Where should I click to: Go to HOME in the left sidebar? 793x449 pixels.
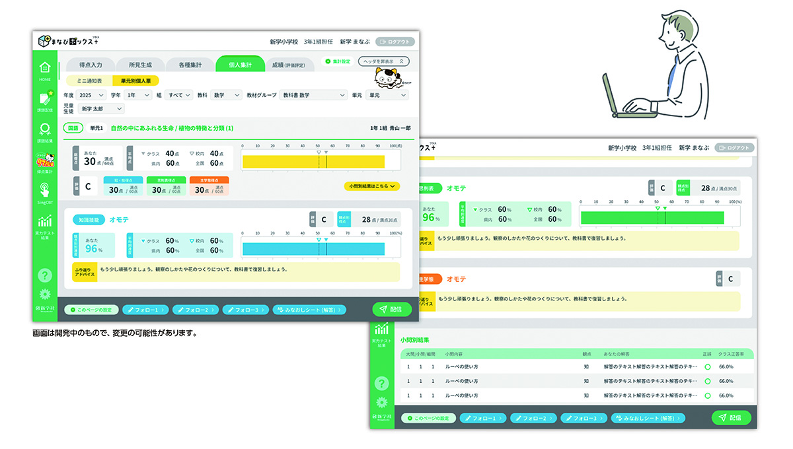44,69
